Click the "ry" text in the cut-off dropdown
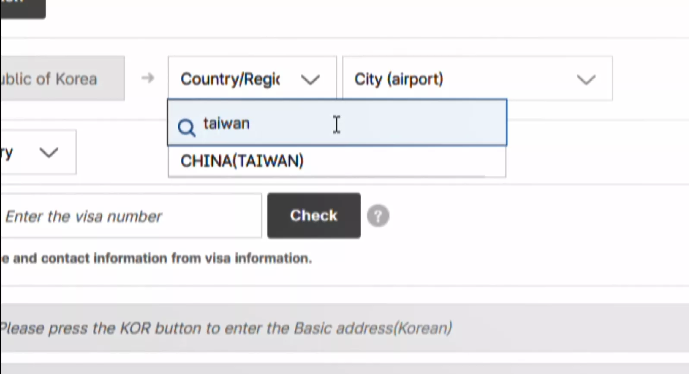Screen dimensions: 689x374 point(8,152)
